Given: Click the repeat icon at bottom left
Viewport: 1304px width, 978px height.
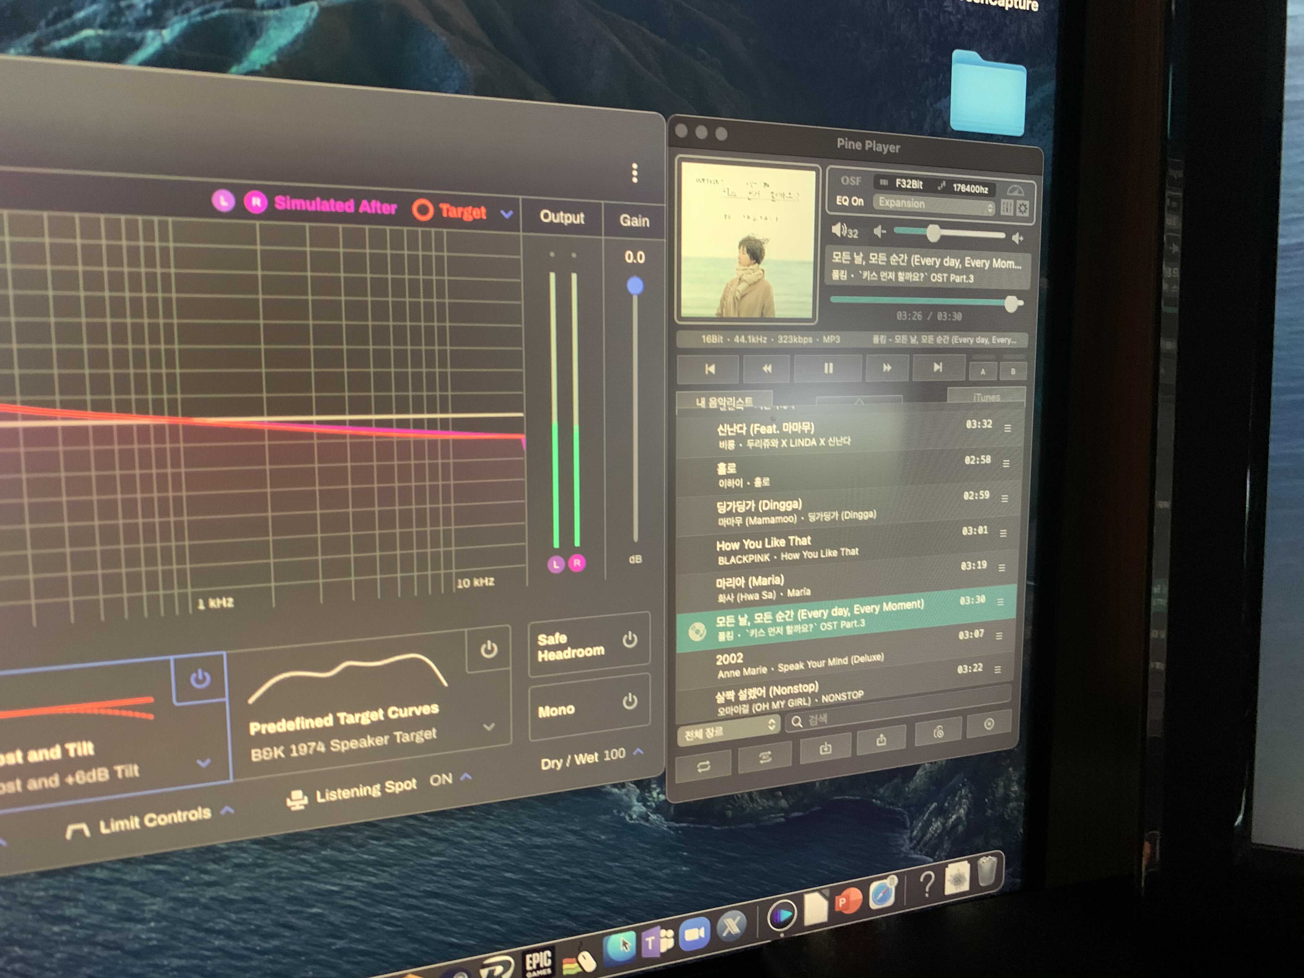Looking at the screenshot, I should click(703, 766).
